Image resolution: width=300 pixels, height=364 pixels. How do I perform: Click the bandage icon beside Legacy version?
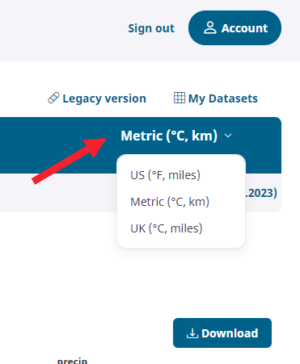click(53, 98)
